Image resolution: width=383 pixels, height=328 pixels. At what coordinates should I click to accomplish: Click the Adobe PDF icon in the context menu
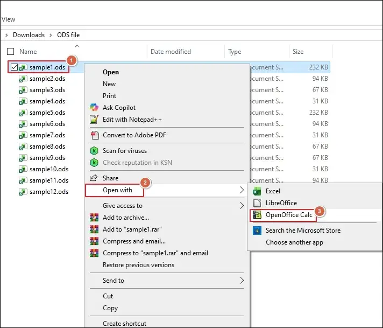[x=95, y=135]
